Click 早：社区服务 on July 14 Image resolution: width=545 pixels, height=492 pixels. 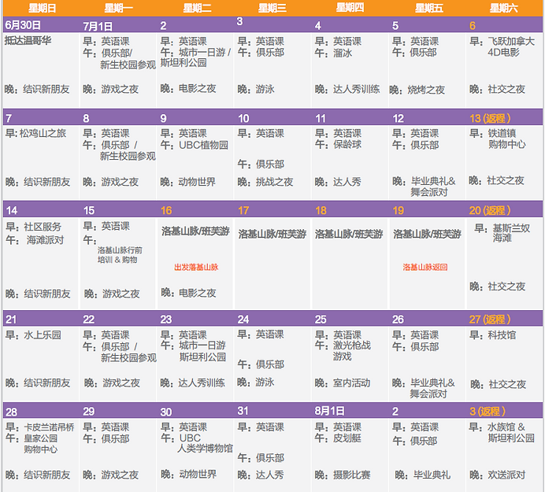pos(33,227)
